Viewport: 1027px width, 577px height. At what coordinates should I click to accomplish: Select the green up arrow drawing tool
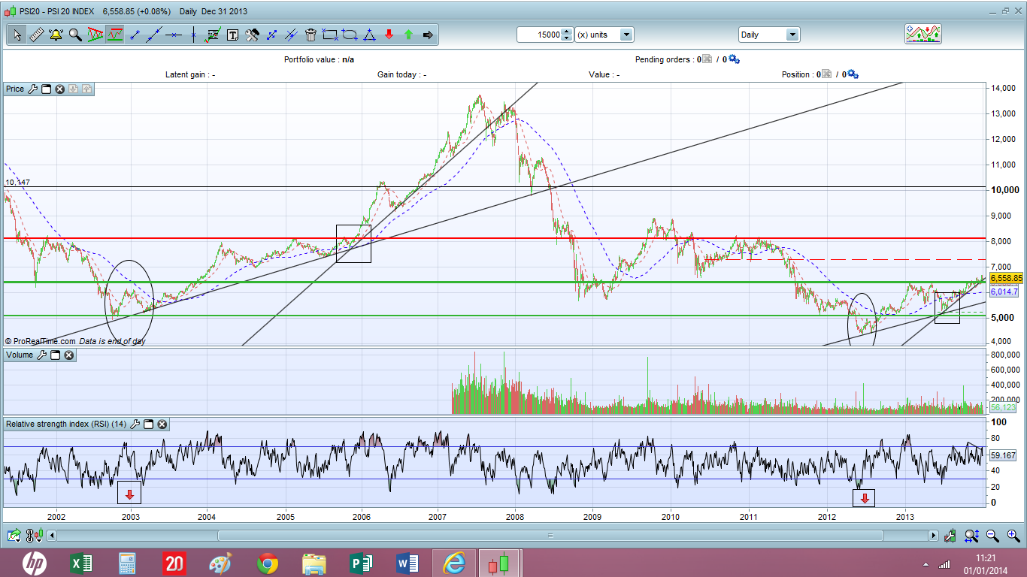point(408,35)
